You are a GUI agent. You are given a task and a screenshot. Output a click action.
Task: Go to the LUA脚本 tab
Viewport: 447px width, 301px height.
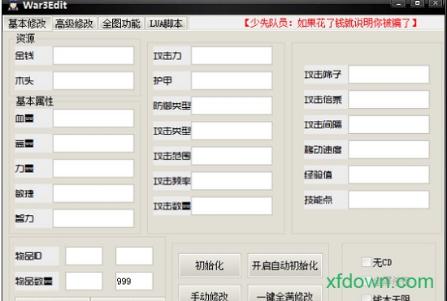pos(166,24)
